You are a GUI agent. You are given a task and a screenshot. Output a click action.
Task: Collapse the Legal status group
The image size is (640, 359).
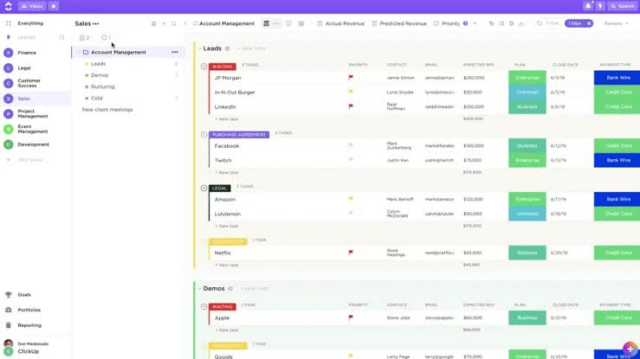point(204,188)
